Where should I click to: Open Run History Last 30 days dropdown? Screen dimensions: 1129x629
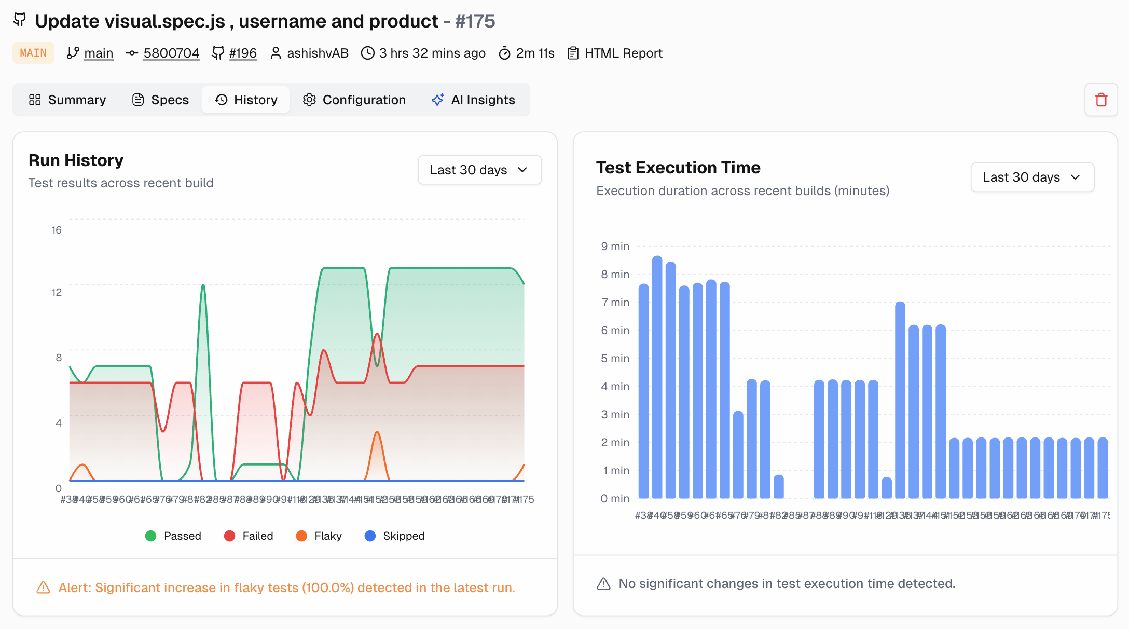click(479, 170)
